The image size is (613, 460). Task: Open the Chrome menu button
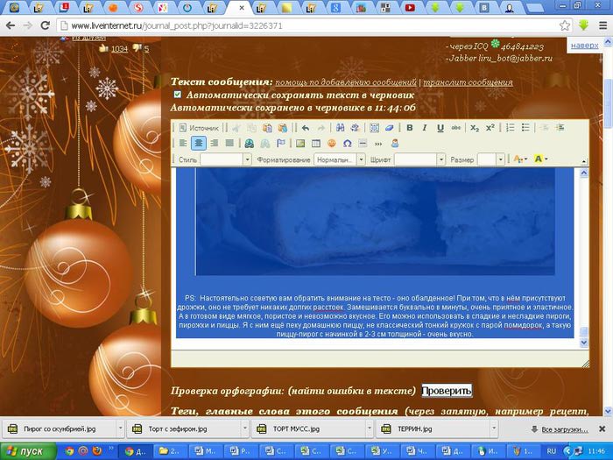[602, 25]
